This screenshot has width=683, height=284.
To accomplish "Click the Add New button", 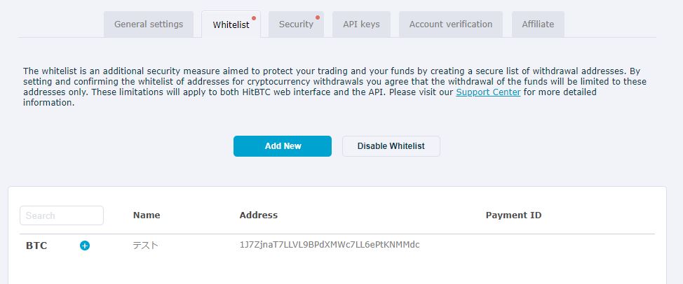I will click(x=283, y=146).
